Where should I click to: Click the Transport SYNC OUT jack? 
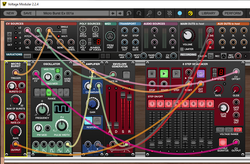[124, 43]
